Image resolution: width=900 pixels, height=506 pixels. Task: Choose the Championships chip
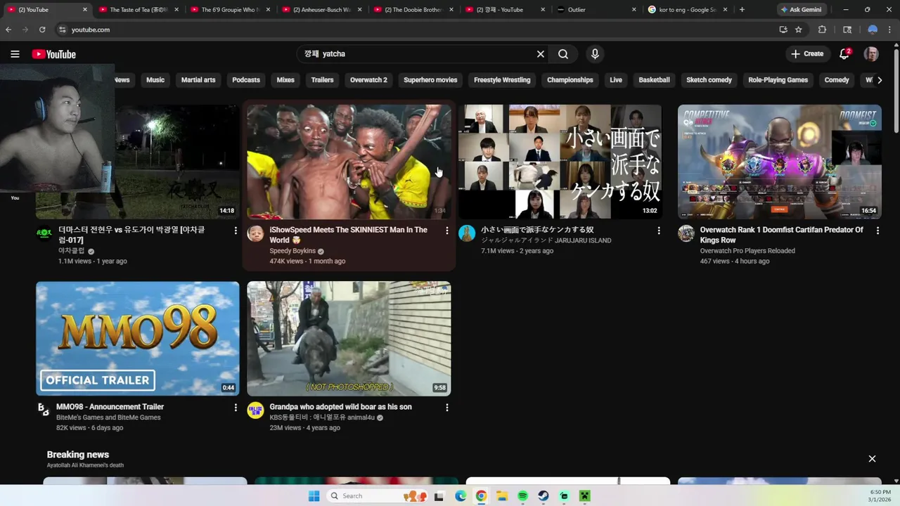click(x=570, y=80)
